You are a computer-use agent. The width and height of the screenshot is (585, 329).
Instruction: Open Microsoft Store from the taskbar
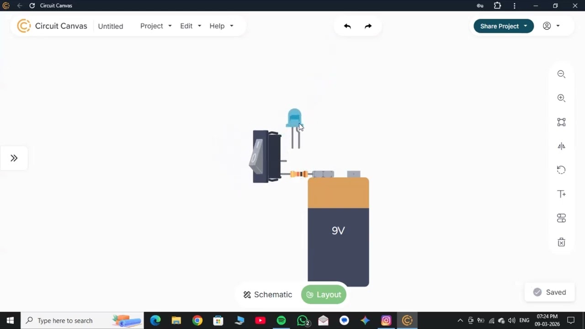(x=218, y=320)
